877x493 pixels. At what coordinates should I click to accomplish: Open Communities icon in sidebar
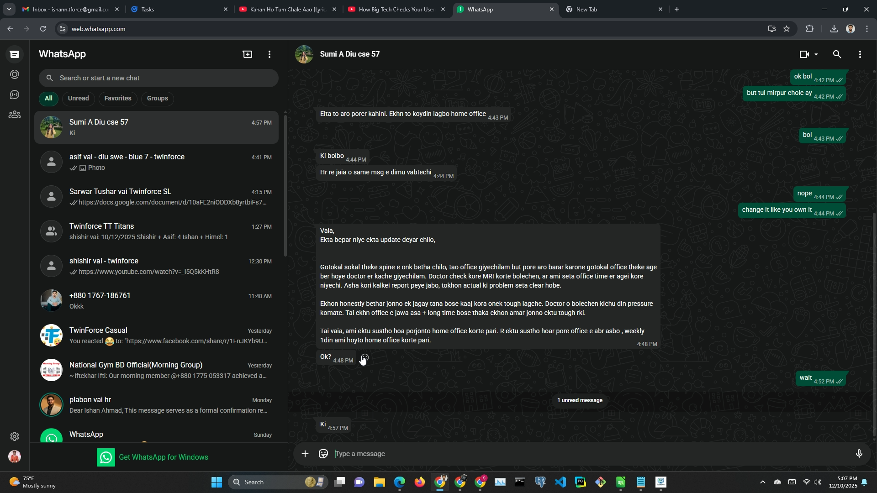(15, 115)
